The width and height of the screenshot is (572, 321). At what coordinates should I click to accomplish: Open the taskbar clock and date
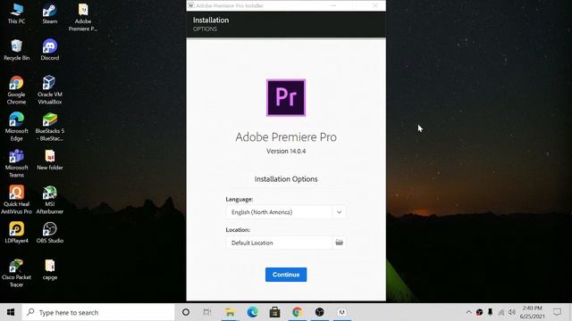pos(533,312)
